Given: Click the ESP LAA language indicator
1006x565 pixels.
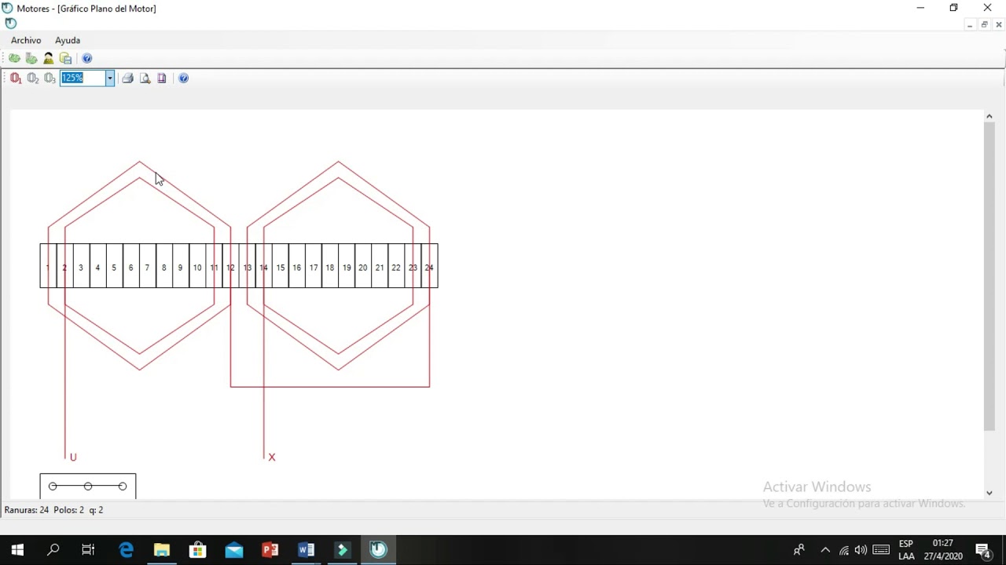Looking at the screenshot, I should click(x=906, y=549).
